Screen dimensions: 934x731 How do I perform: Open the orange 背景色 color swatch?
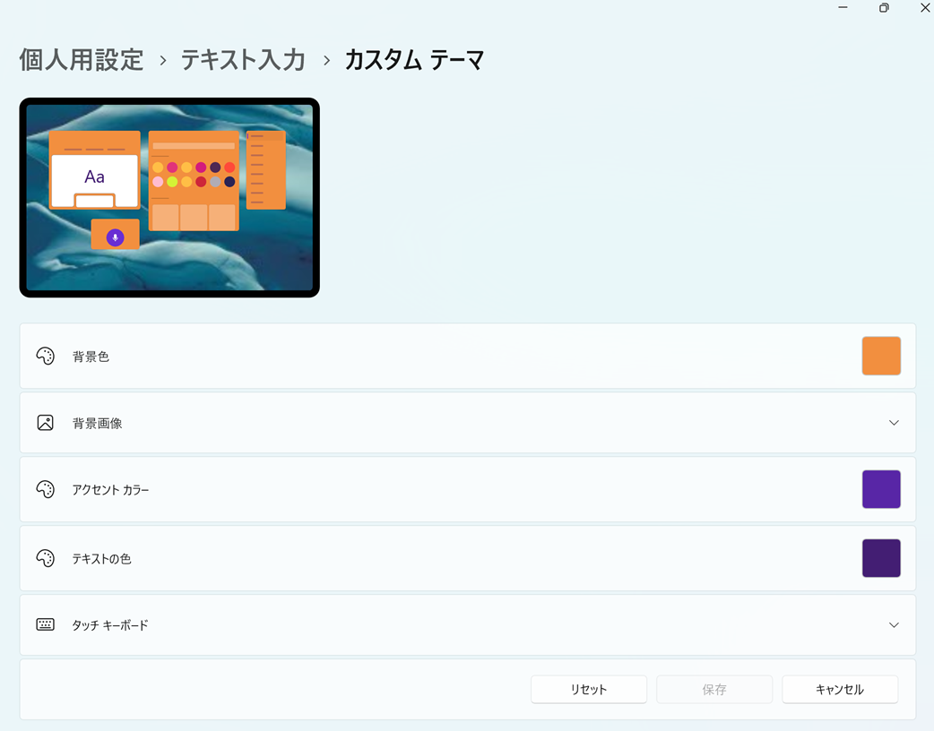(x=881, y=356)
